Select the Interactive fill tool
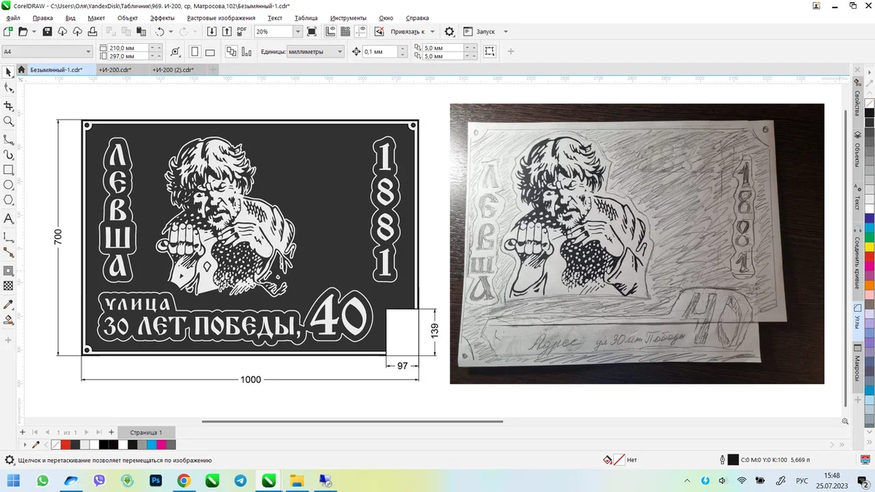This screenshot has height=492, width=875. tap(9, 320)
